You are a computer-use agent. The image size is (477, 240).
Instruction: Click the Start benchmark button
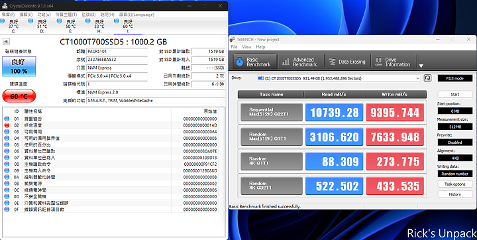[x=454, y=94]
